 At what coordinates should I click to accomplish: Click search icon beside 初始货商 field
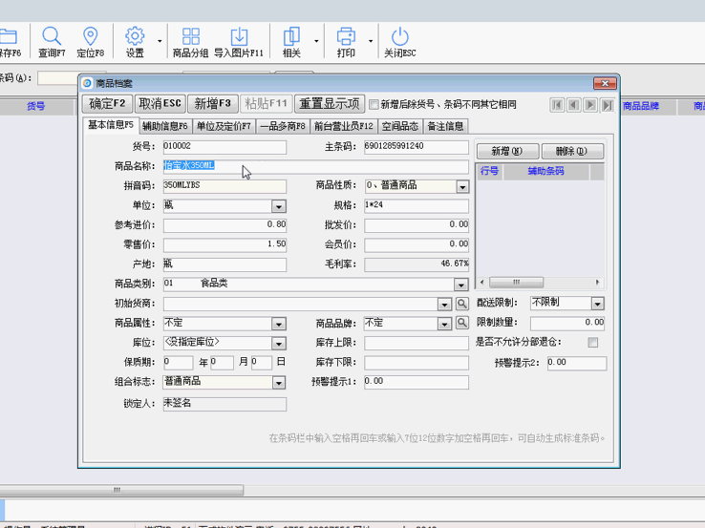(x=461, y=304)
